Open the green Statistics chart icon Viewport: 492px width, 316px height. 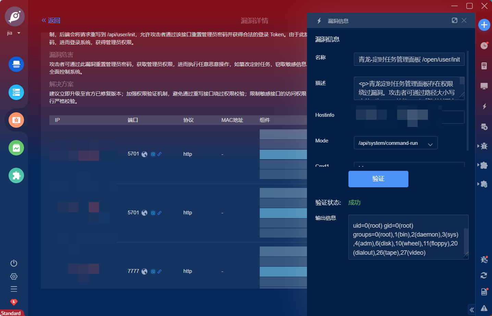pyautogui.click(x=16, y=148)
